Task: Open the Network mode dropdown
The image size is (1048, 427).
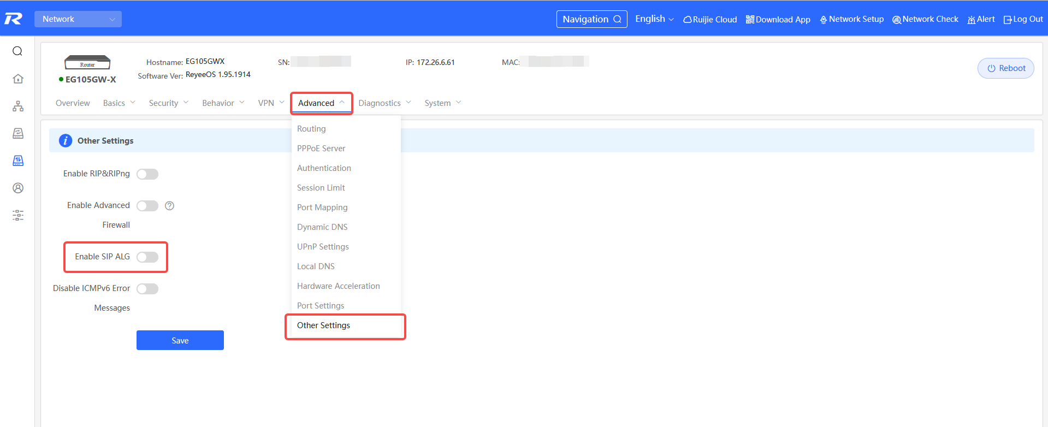Action: 78,19
